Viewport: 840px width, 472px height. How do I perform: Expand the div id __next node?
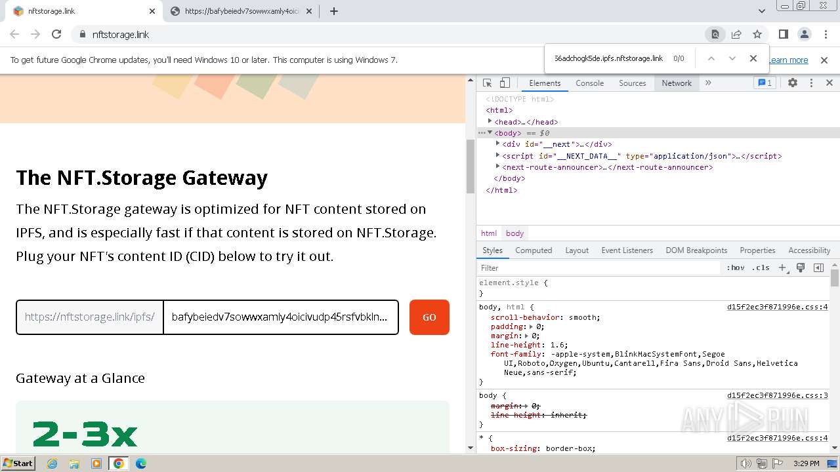point(497,144)
